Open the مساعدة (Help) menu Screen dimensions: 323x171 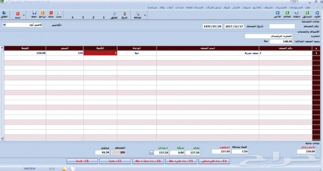coord(153,8)
